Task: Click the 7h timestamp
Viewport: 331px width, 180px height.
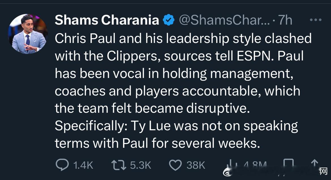Action: [285, 20]
